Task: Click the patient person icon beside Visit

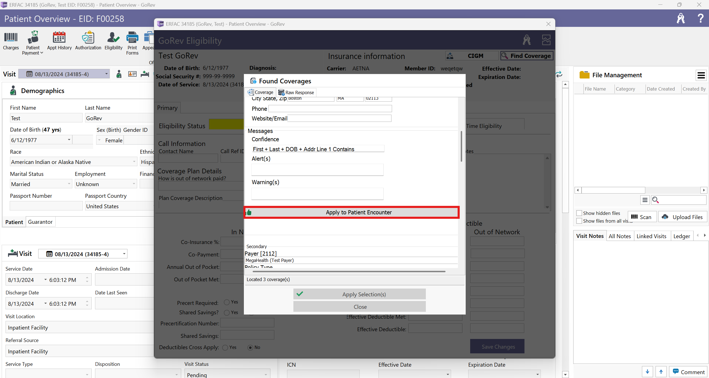Action: [x=119, y=74]
